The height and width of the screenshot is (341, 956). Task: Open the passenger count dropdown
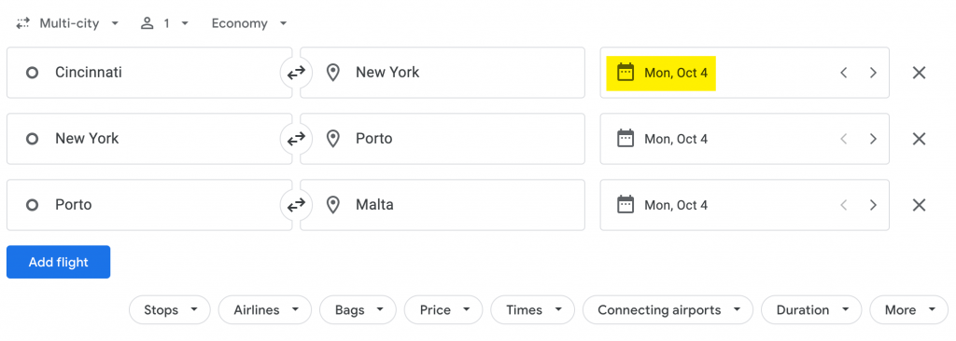(x=165, y=23)
